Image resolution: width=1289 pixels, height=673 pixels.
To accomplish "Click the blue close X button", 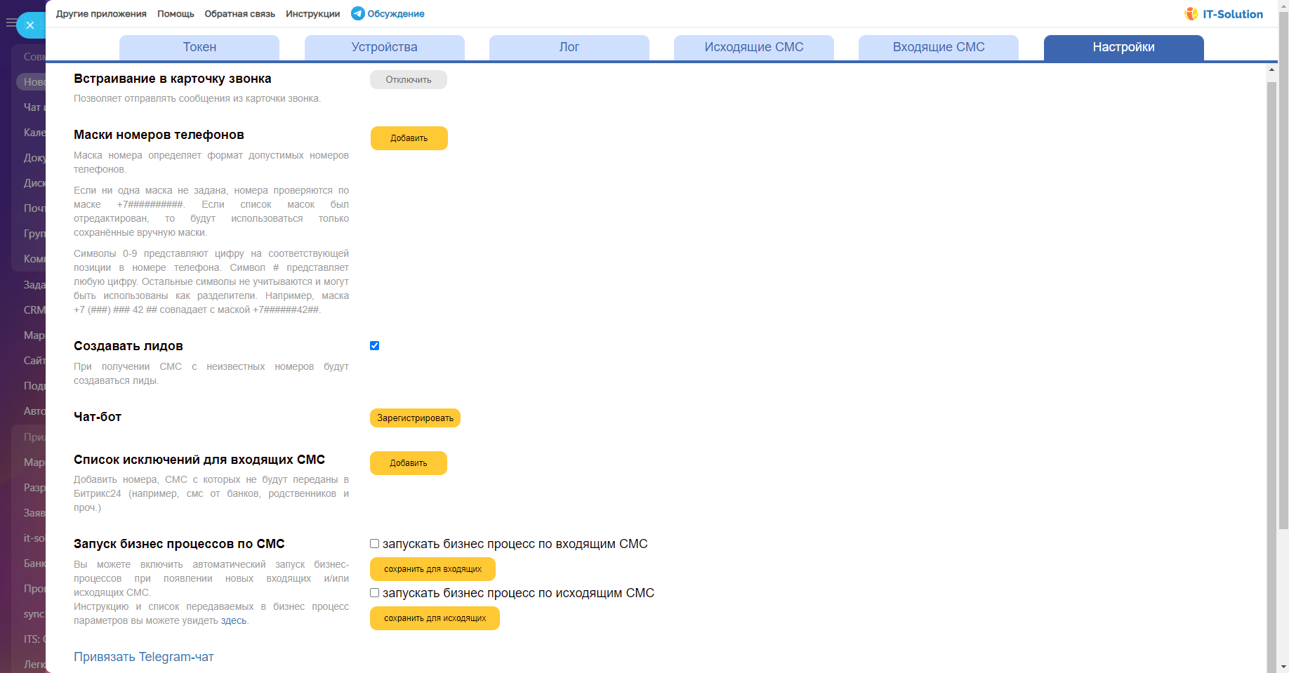I will 29,25.
